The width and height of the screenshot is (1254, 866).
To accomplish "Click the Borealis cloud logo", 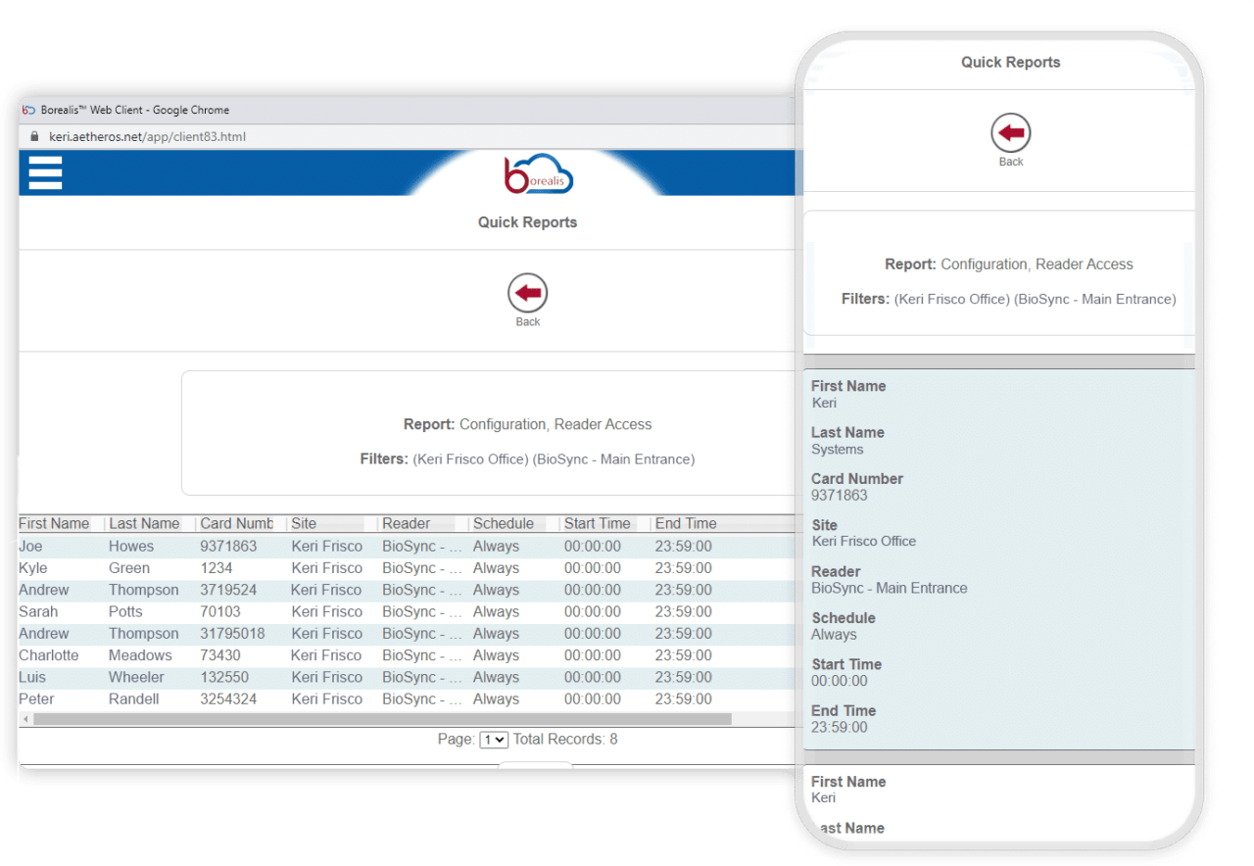I will coord(538,173).
